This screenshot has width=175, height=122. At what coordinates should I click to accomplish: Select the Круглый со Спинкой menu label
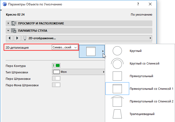point(145,63)
